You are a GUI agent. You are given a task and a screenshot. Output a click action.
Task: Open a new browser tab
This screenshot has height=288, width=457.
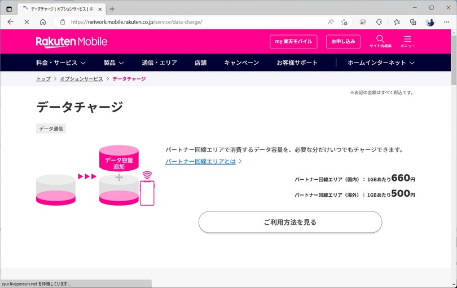[x=112, y=9]
